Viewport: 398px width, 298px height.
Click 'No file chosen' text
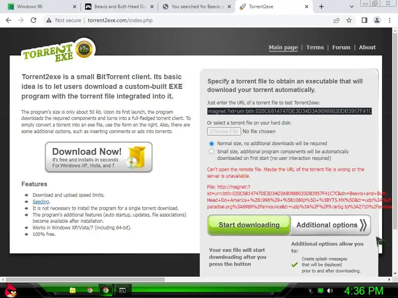click(259, 131)
